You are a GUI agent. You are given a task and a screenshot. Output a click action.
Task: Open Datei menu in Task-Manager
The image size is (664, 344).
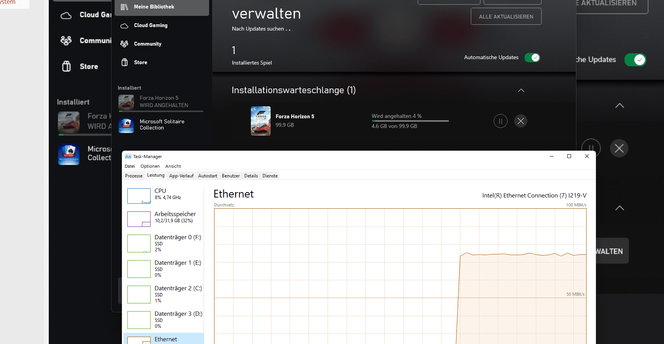(130, 166)
